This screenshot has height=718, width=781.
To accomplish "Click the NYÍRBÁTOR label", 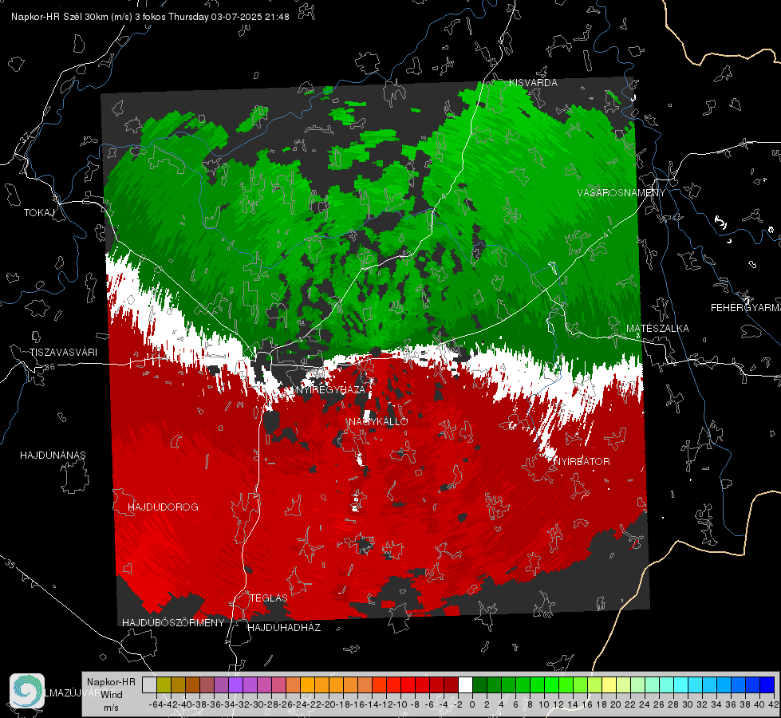I will point(582,461).
